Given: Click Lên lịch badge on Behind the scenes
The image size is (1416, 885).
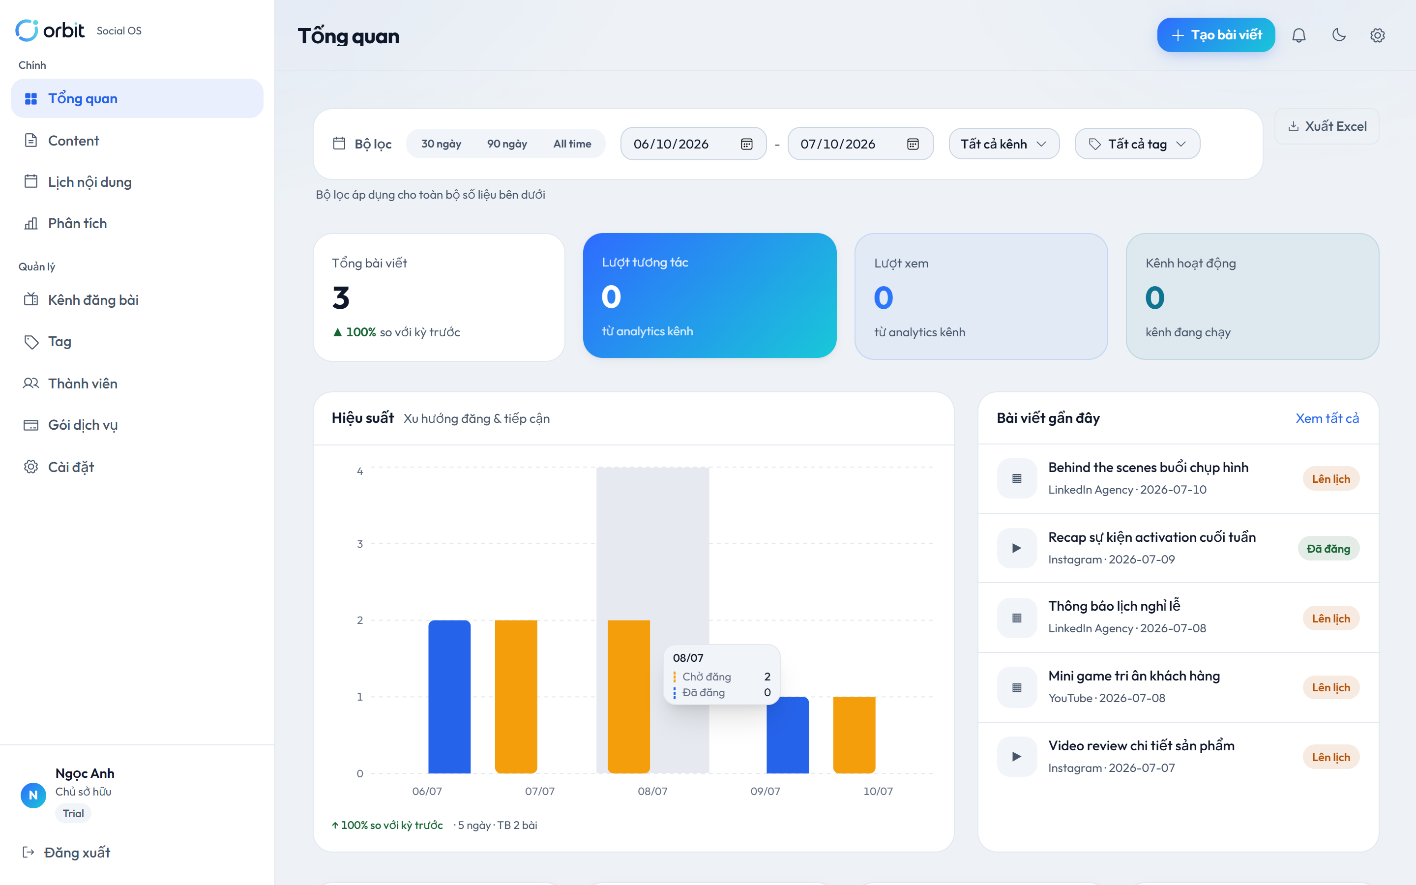Looking at the screenshot, I should (1330, 479).
